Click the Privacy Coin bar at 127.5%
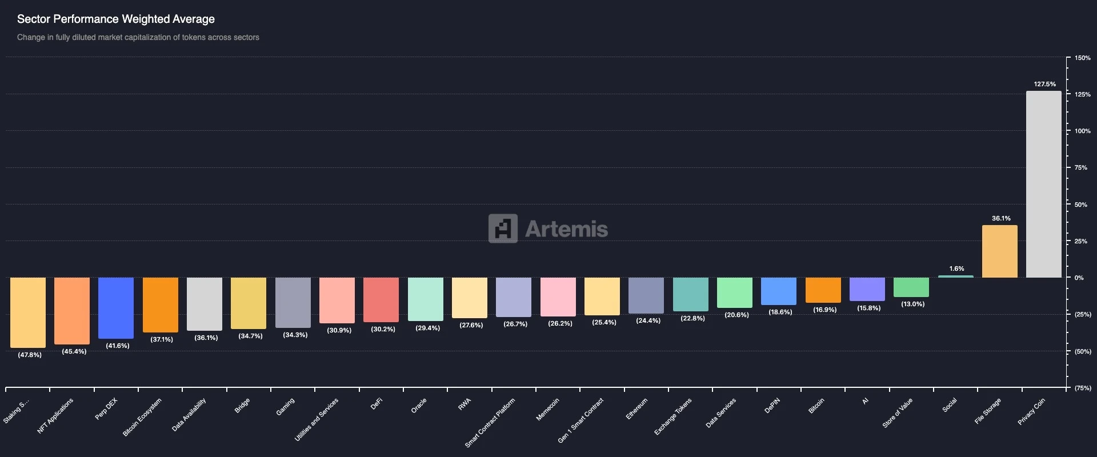This screenshot has width=1097, height=457. tap(1043, 184)
